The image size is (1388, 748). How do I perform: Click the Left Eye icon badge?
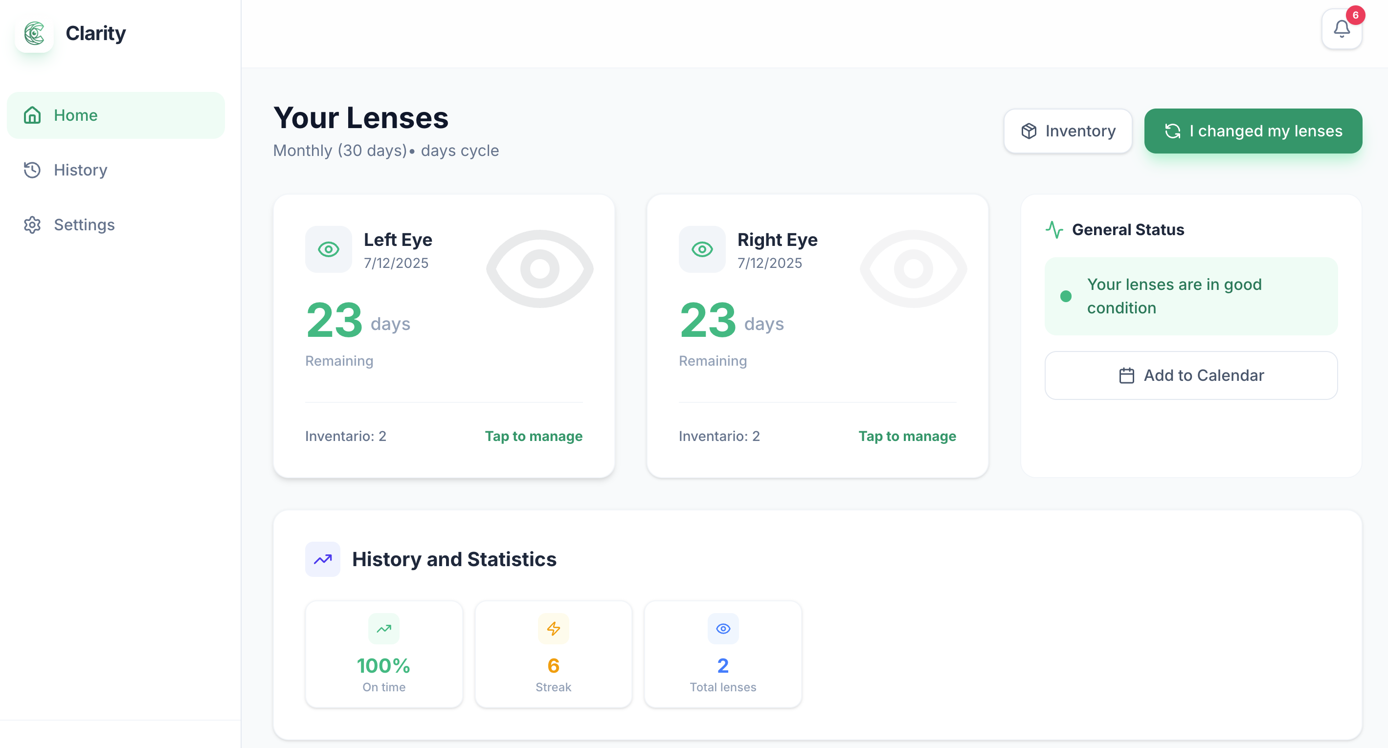328,249
